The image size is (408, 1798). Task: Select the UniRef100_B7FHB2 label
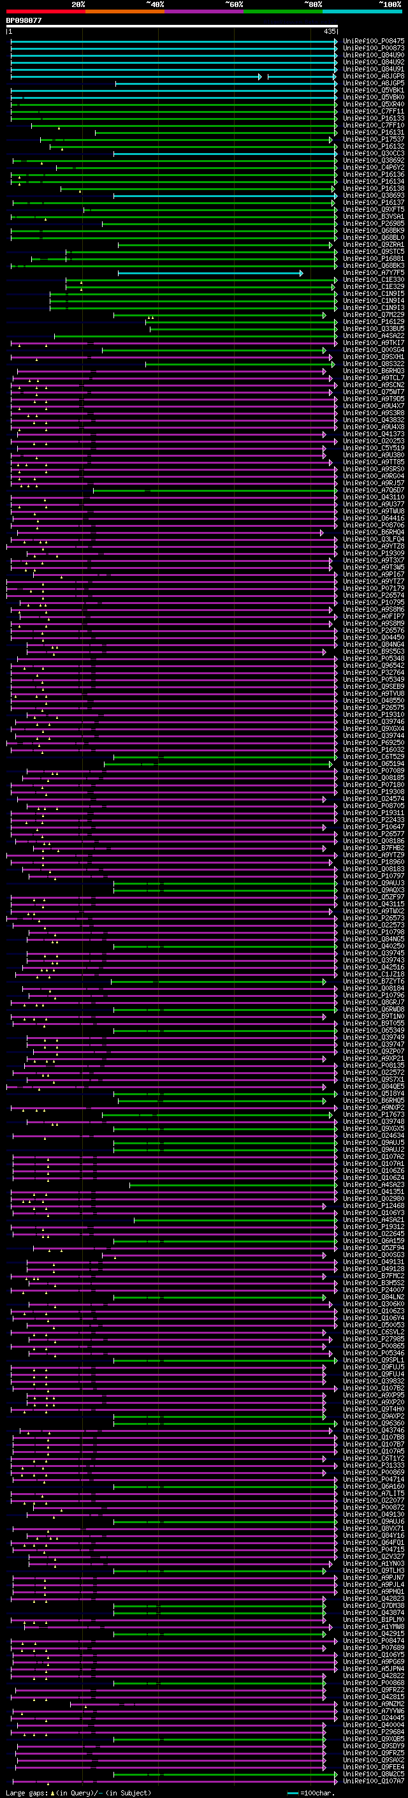tap(374, 848)
